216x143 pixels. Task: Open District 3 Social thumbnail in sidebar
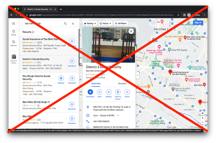(13, 59)
